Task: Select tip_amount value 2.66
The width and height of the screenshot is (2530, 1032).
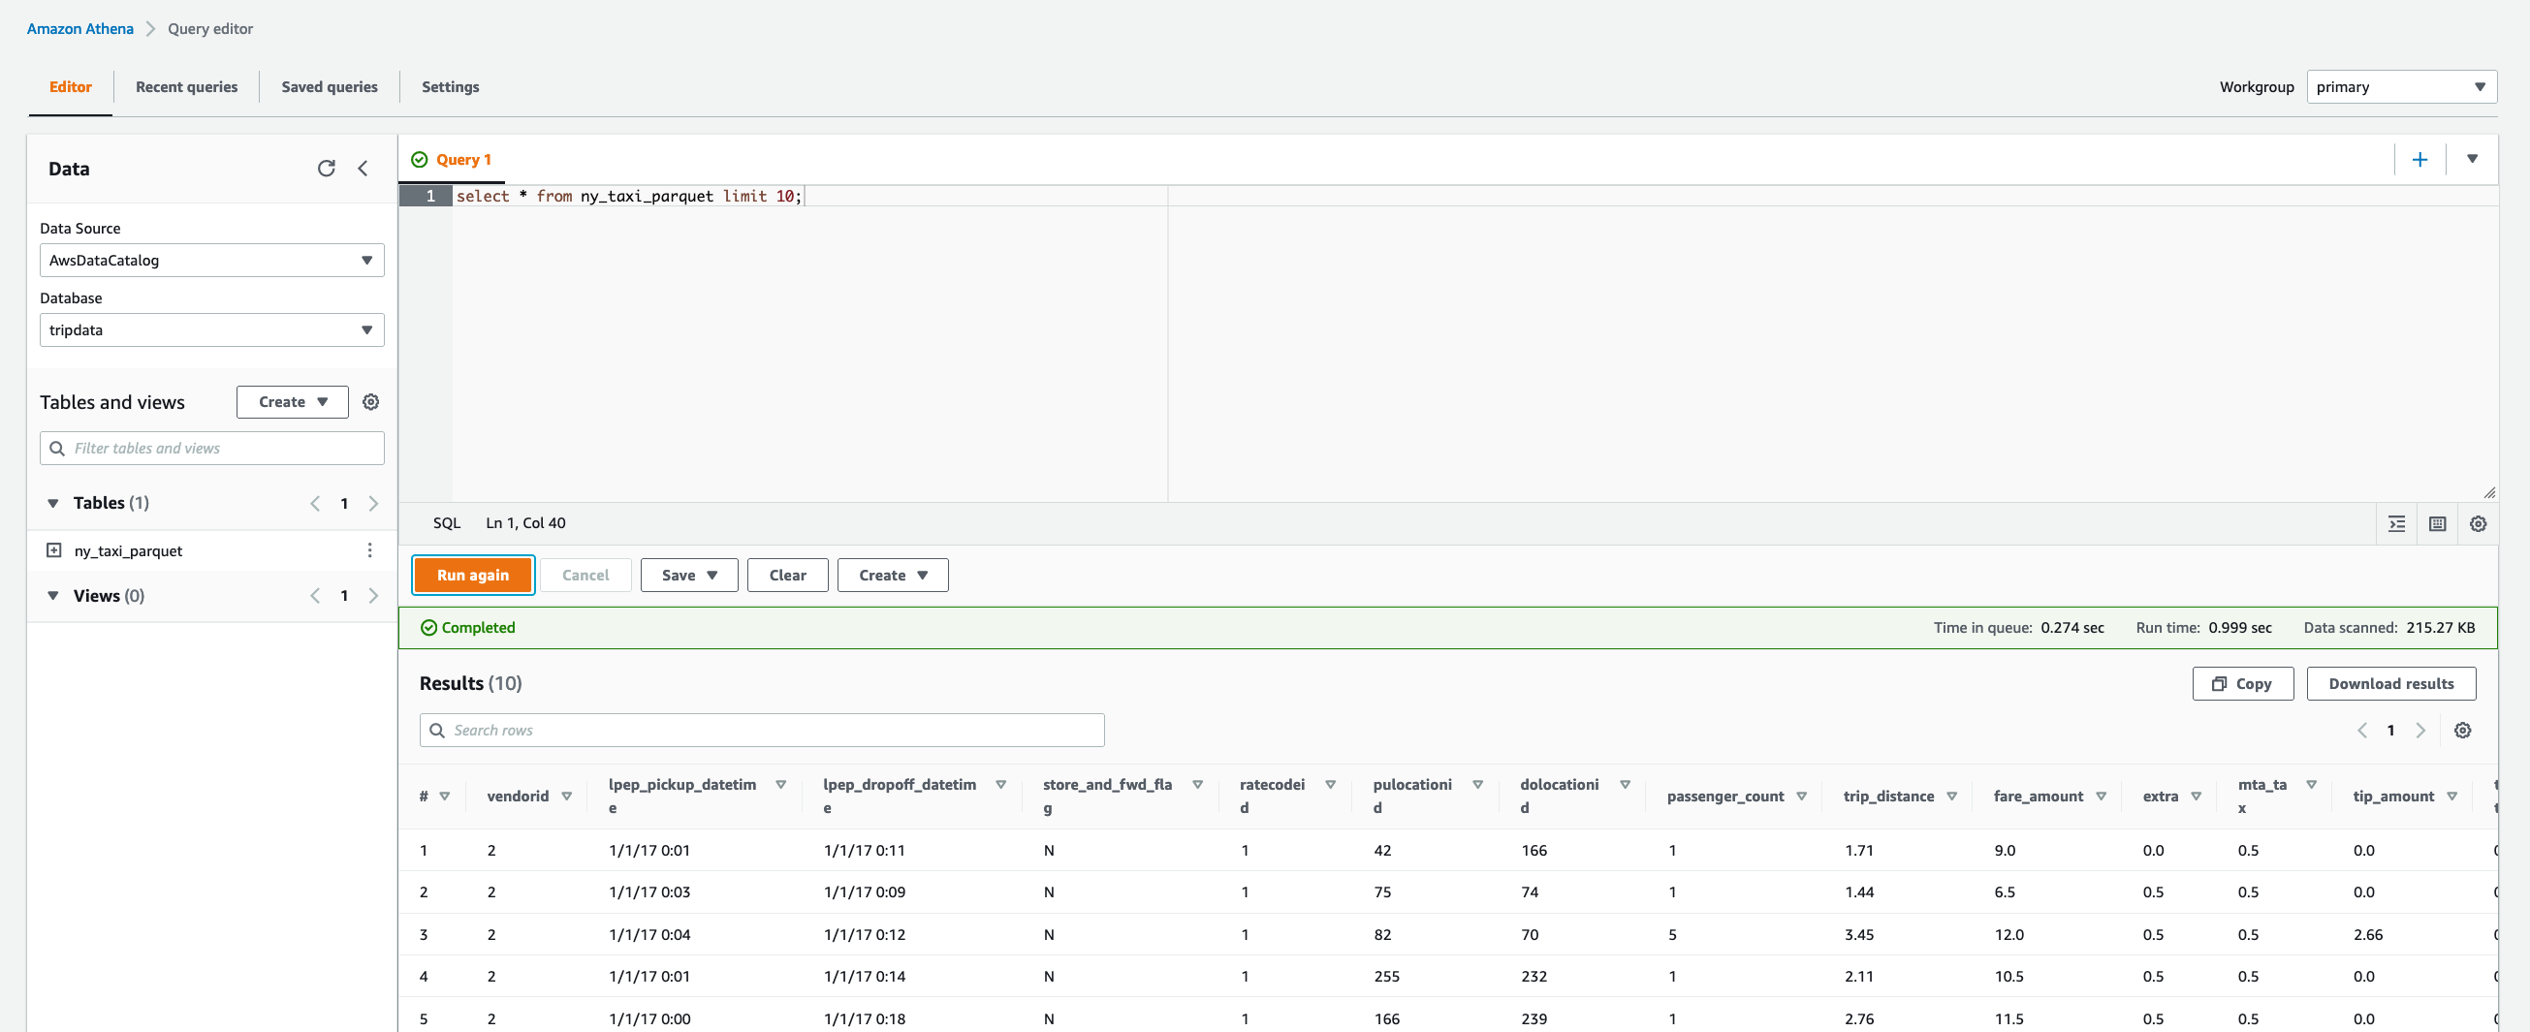Action: [2367, 934]
